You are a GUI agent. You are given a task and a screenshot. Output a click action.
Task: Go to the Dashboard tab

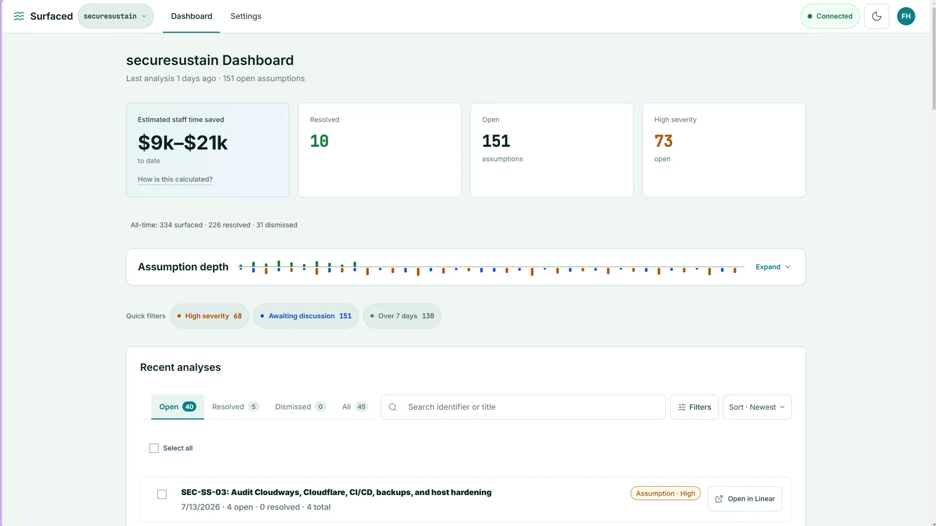(191, 16)
